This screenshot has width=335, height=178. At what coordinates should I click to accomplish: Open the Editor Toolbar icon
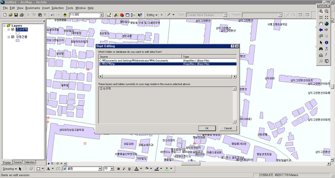pos(109,15)
